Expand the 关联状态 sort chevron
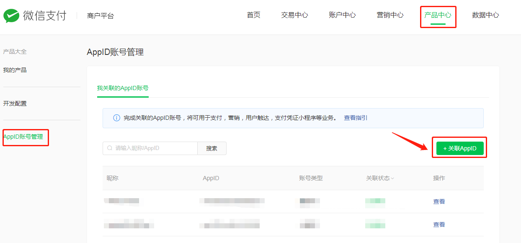 [x=392, y=178]
